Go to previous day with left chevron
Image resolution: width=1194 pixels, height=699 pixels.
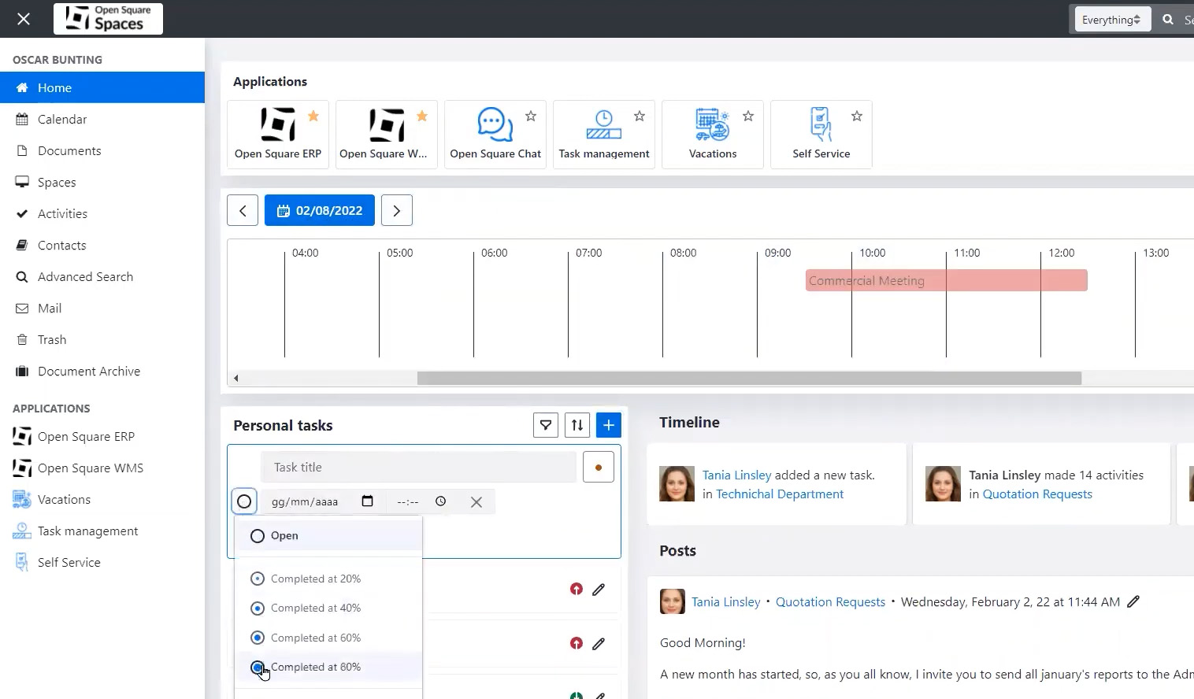point(243,210)
